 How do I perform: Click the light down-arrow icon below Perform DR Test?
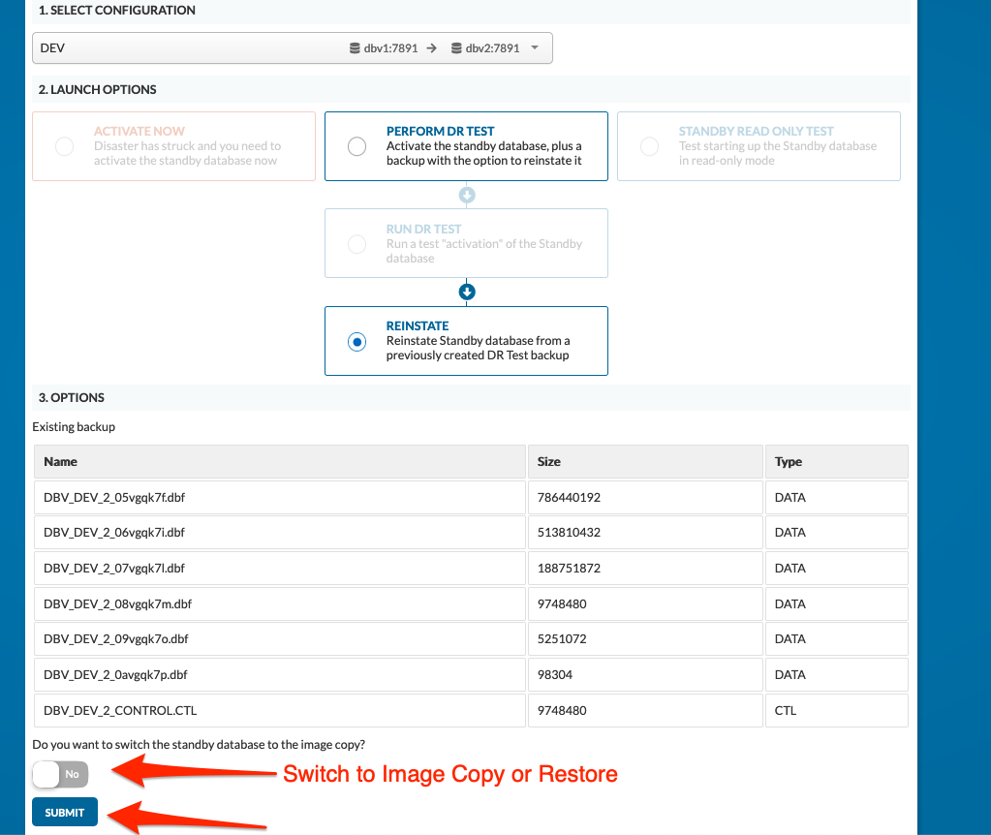(x=467, y=195)
